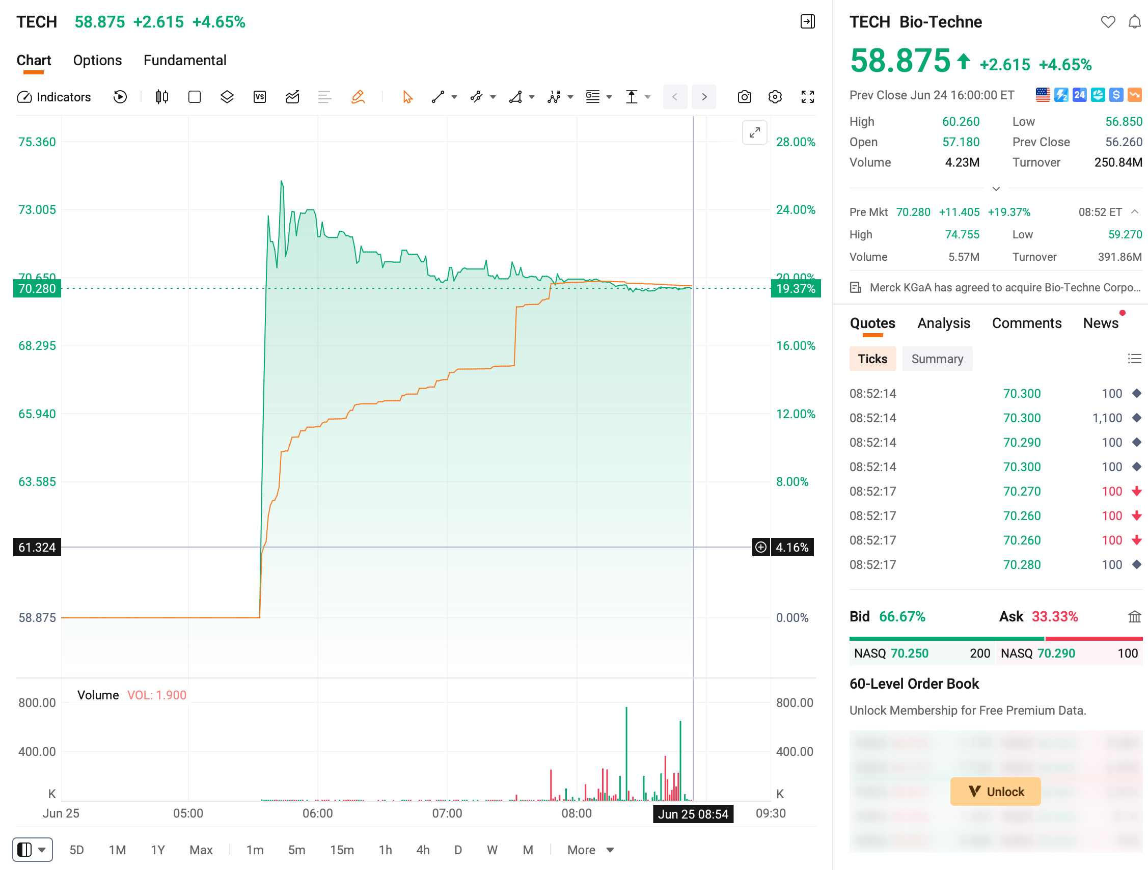Select the Quotes tab

click(872, 323)
